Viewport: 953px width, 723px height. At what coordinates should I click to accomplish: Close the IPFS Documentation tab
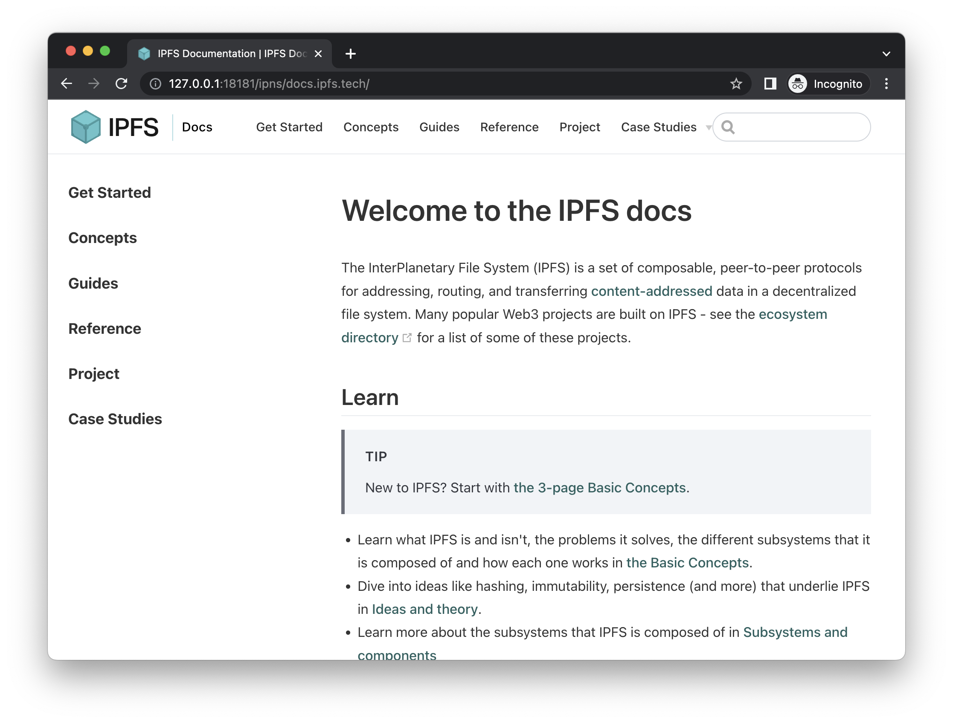point(318,54)
